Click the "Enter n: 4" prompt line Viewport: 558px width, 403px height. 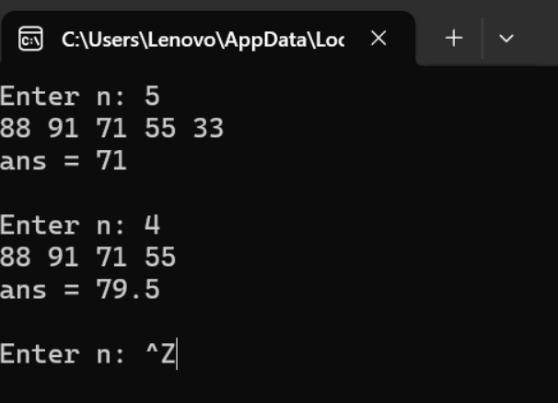tap(80, 225)
